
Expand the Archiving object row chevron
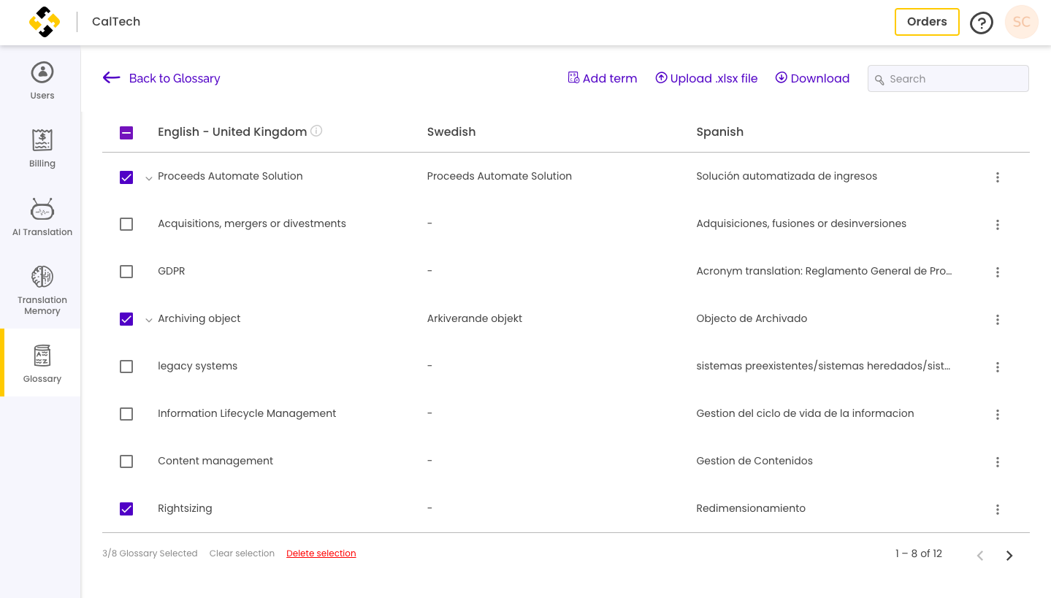pyautogui.click(x=149, y=320)
